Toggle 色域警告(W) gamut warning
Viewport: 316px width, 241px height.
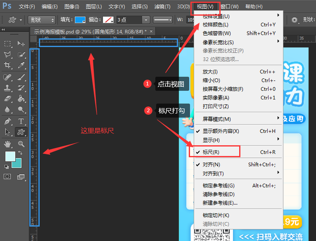pos(238,33)
